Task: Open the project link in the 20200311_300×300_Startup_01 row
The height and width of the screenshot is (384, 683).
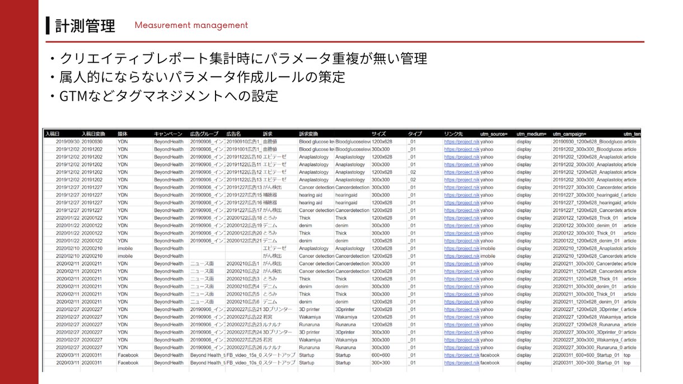Action: coord(462,363)
